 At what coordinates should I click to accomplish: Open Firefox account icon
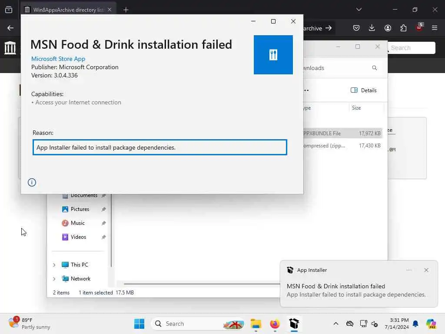388,28
